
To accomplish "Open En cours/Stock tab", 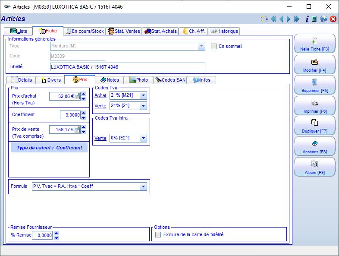I will pyautogui.click(x=85, y=31).
